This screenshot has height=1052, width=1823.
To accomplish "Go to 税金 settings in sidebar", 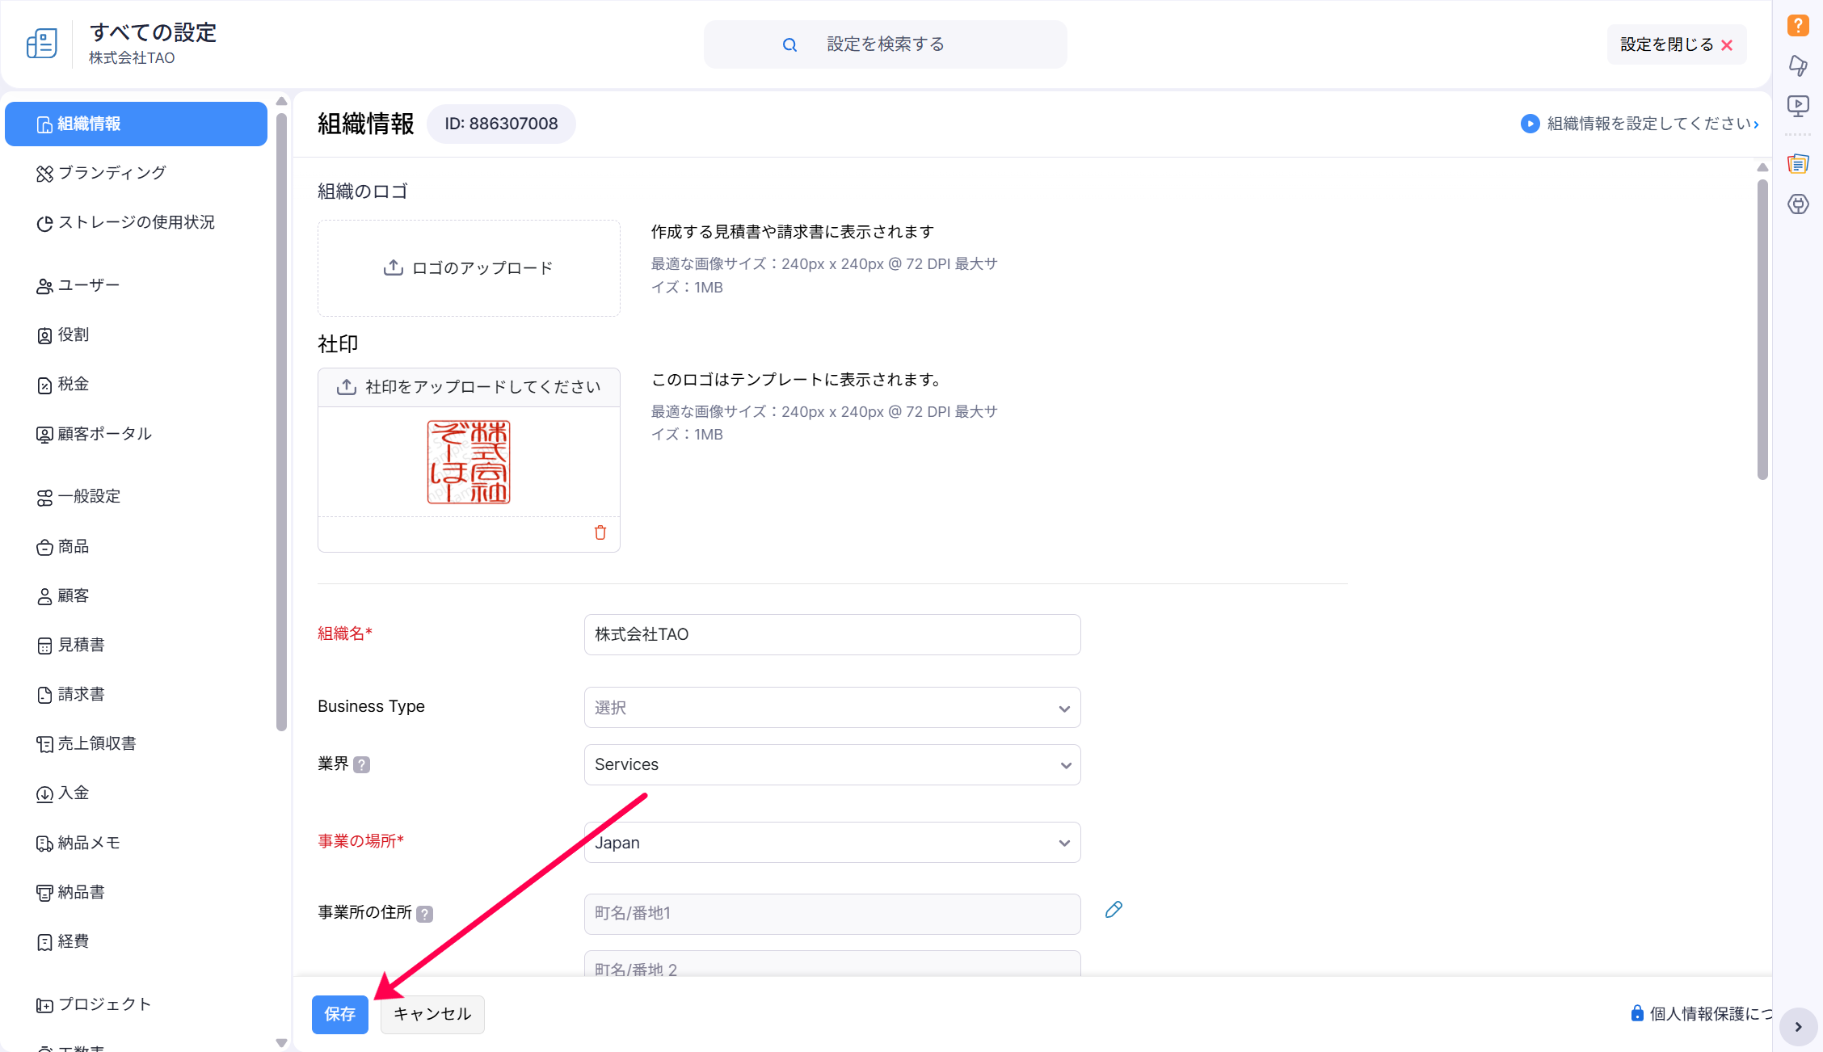I will coord(73,385).
